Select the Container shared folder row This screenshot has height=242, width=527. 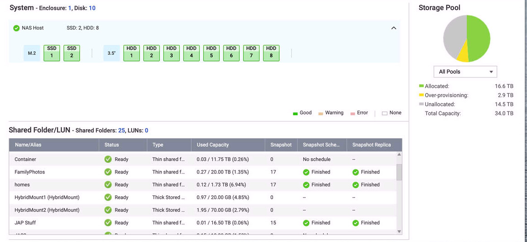tap(25, 160)
